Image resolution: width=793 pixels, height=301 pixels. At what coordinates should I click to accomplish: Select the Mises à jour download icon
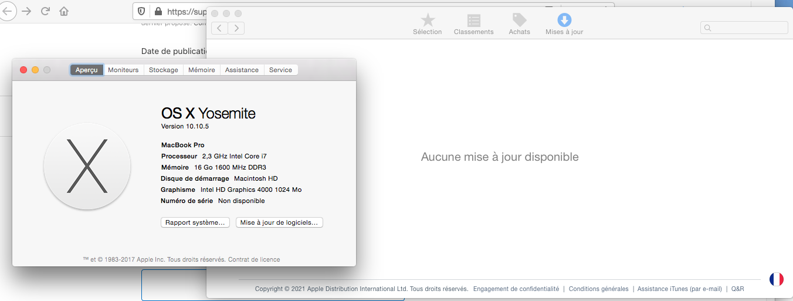point(564,21)
